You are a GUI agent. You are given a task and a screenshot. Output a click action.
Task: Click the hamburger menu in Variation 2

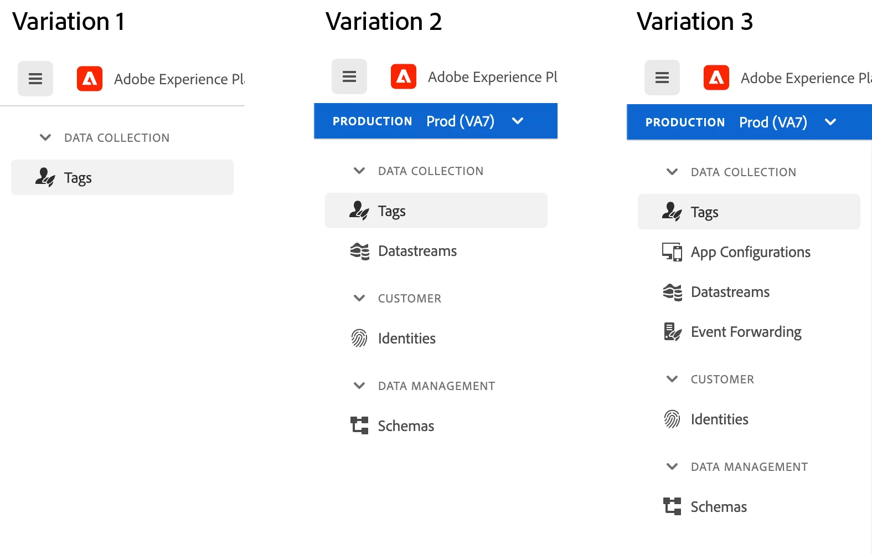[x=349, y=76]
